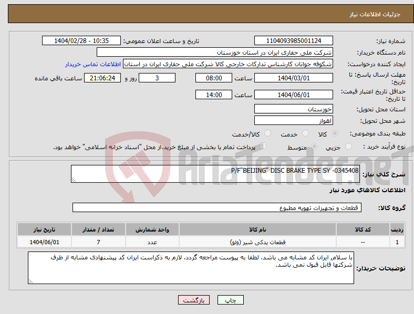Image resolution: width=414 pixels, height=314 pixels.
Task: Click the row number cell 1
Action: tap(397, 242)
